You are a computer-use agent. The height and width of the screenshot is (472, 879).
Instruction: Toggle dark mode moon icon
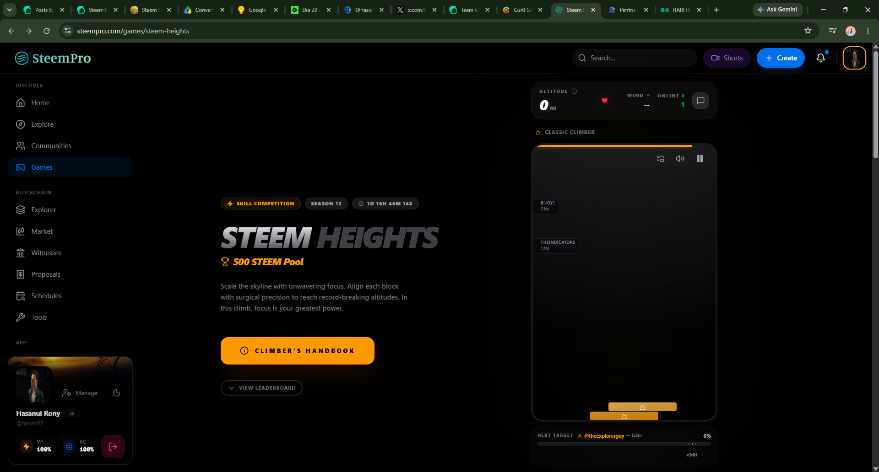tap(117, 393)
